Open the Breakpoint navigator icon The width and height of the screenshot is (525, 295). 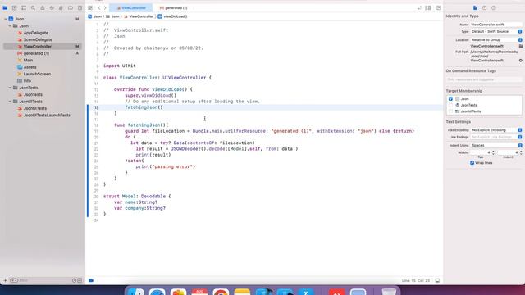click(71, 7)
